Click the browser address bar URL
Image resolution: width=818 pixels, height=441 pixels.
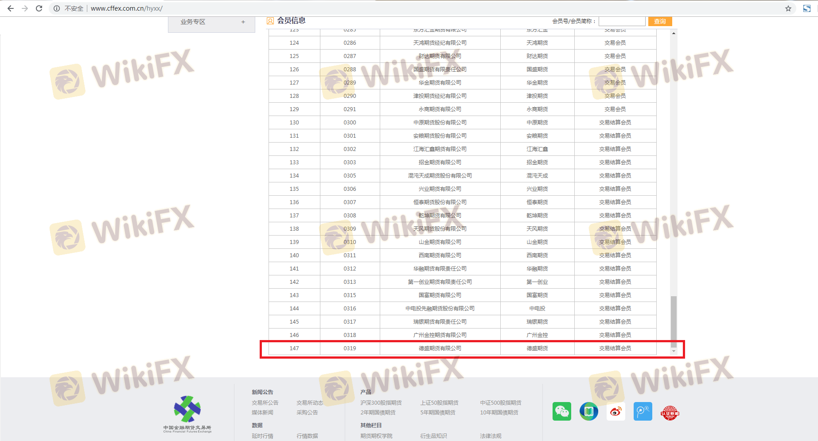127,8
